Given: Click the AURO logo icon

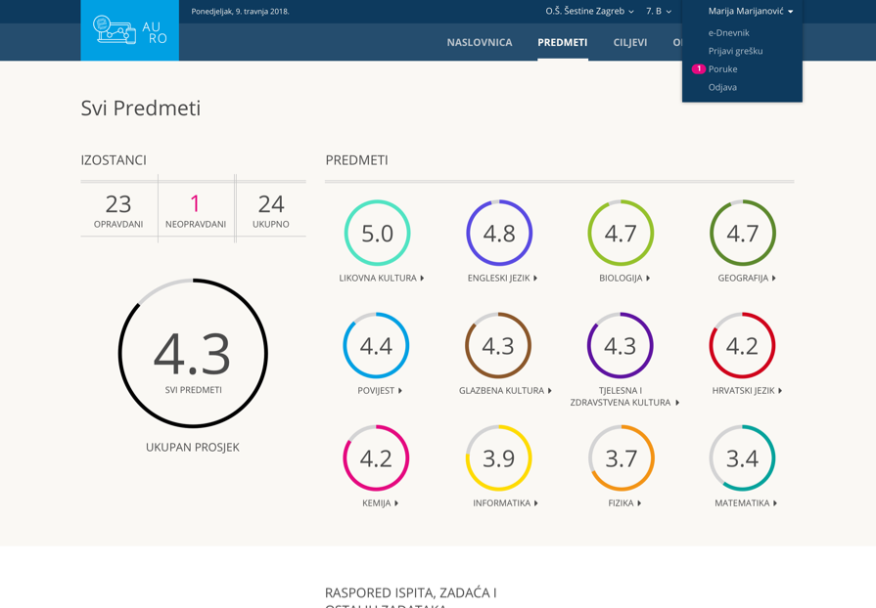Looking at the screenshot, I should [x=114, y=30].
